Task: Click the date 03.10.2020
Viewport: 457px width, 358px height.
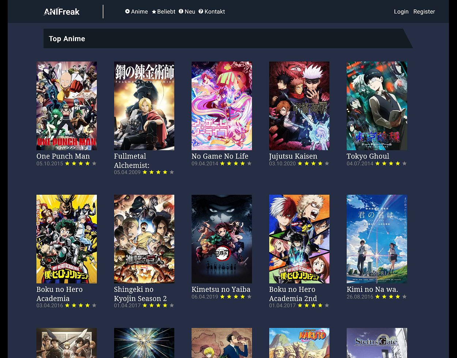Action: 282,164
